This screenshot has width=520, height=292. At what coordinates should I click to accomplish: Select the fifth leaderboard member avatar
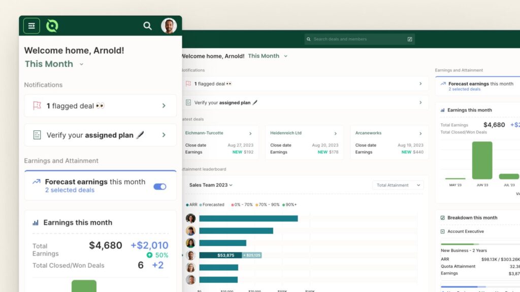click(191, 268)
